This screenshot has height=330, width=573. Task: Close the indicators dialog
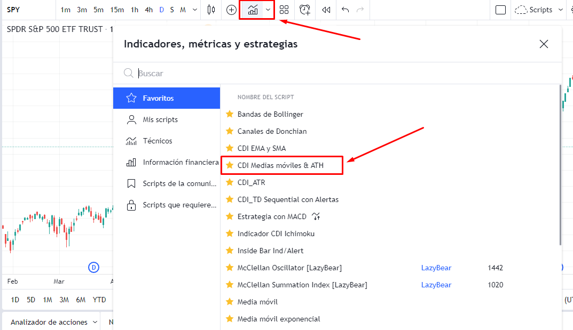click(544, 44)
